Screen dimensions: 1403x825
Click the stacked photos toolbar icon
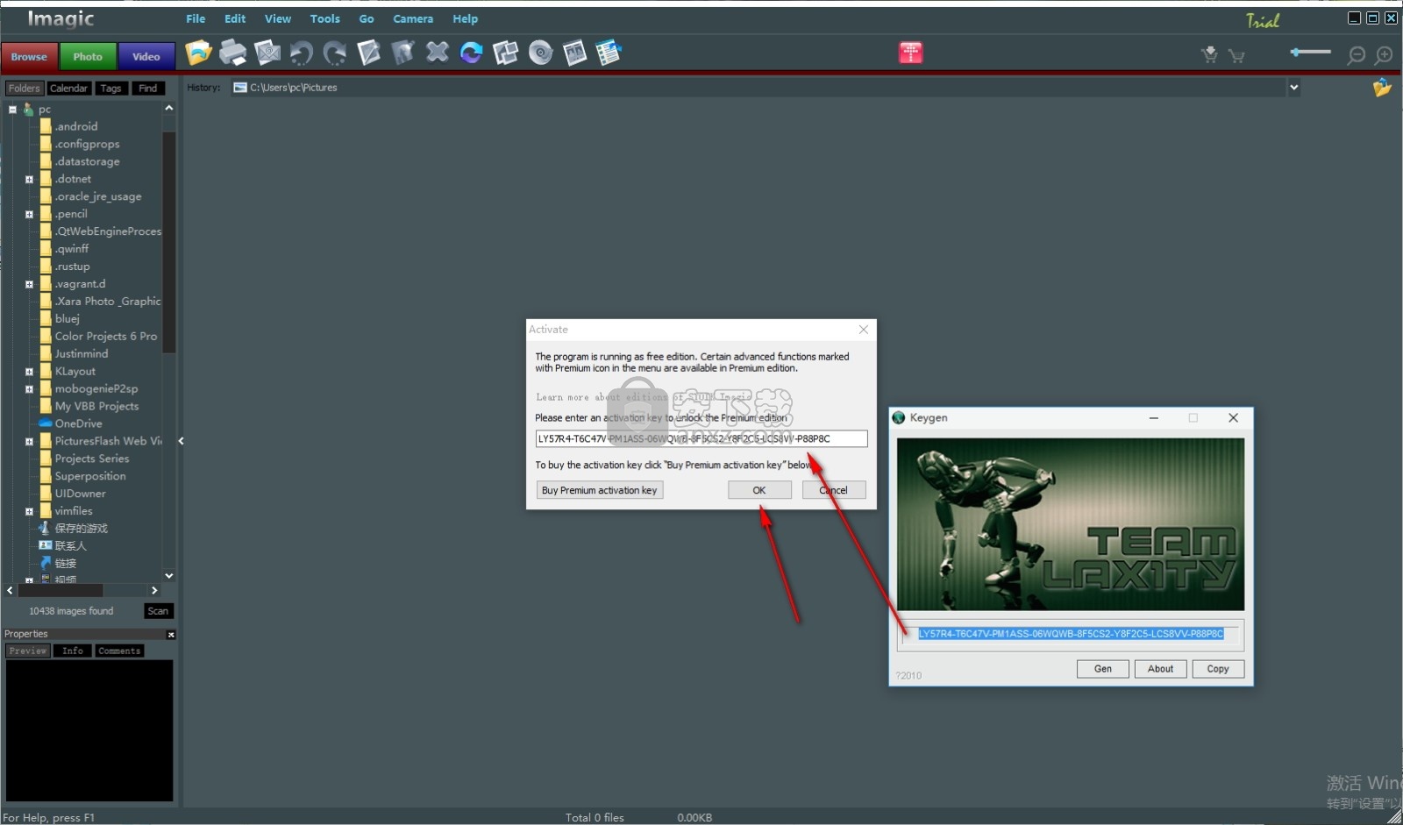coord(505,53)
